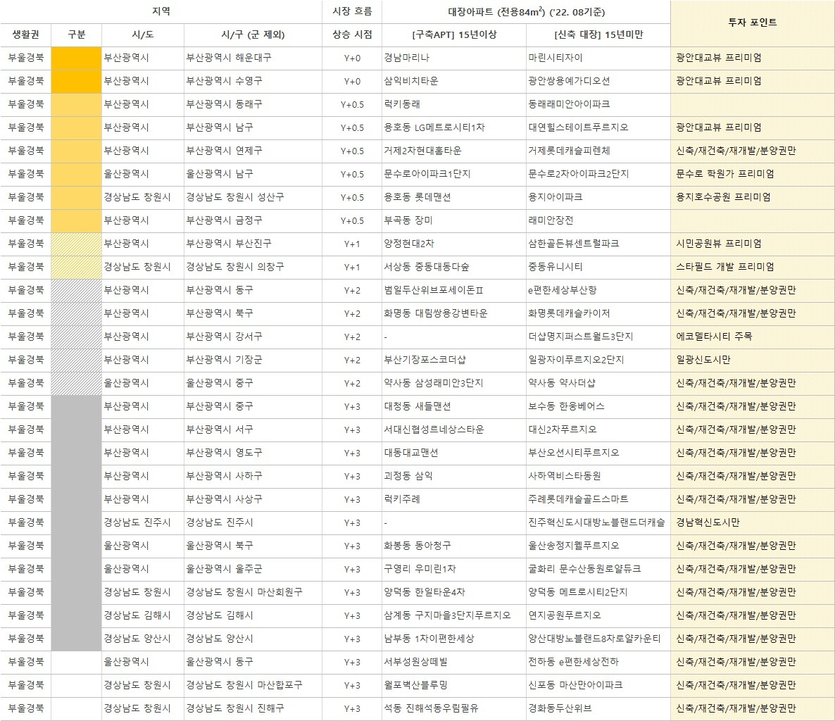The width and height of the screenshot is (835, 721).
Task: Click the 서대신협성르네상스타운 cell
Action: pos(453,430)
